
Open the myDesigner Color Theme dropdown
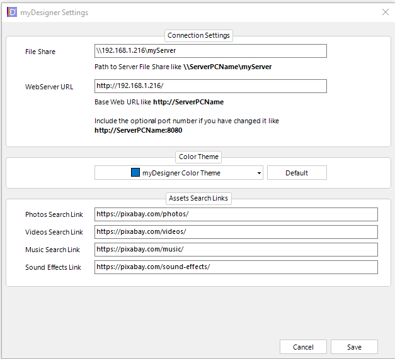179,173
